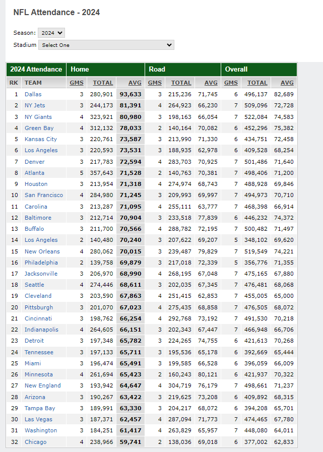Open the Tennessee team link

pyautogui.click(x=39, y=352)
